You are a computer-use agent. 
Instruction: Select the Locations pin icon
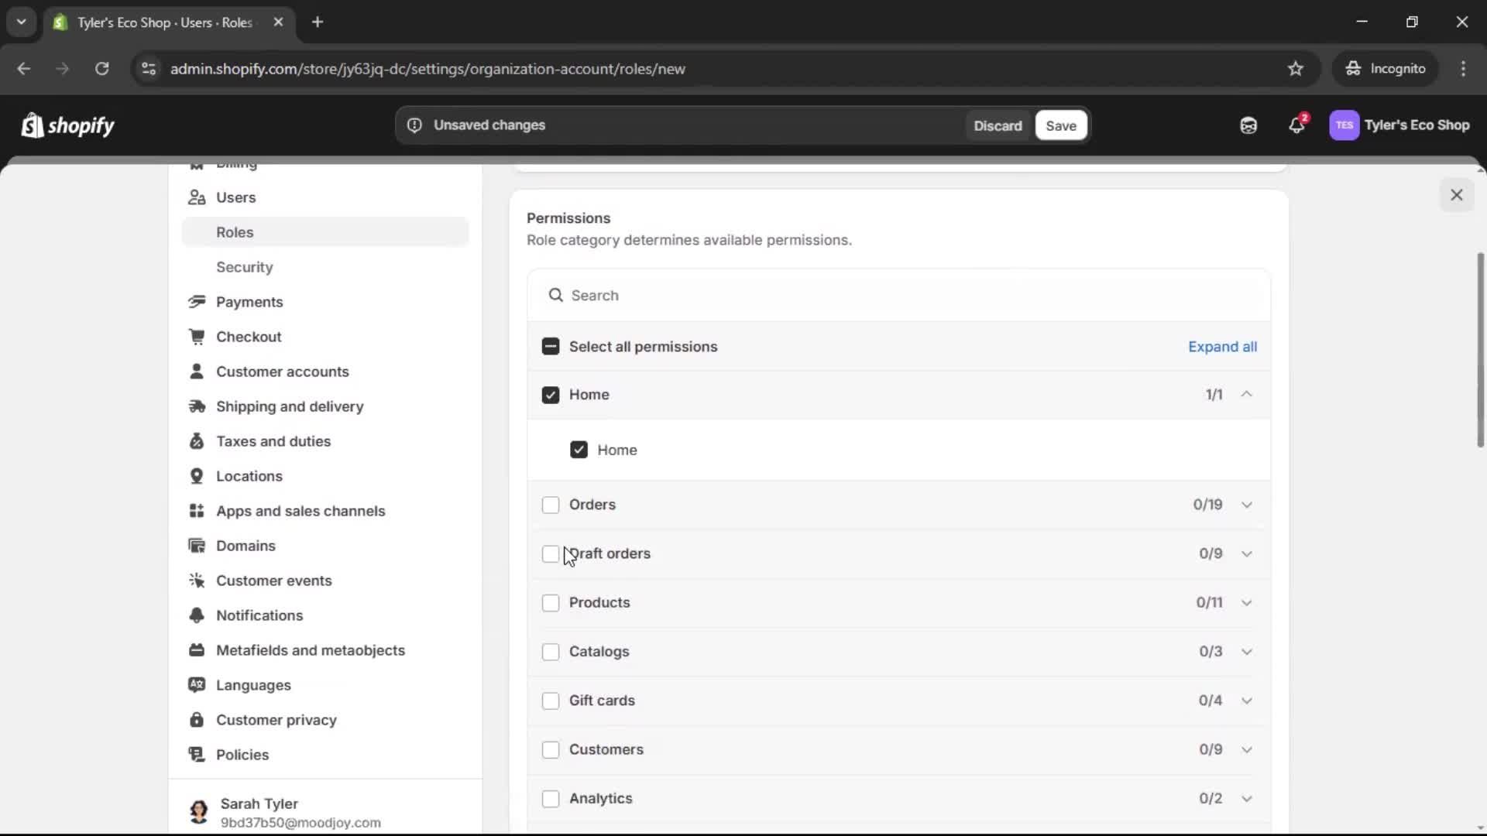coord(197,476)
